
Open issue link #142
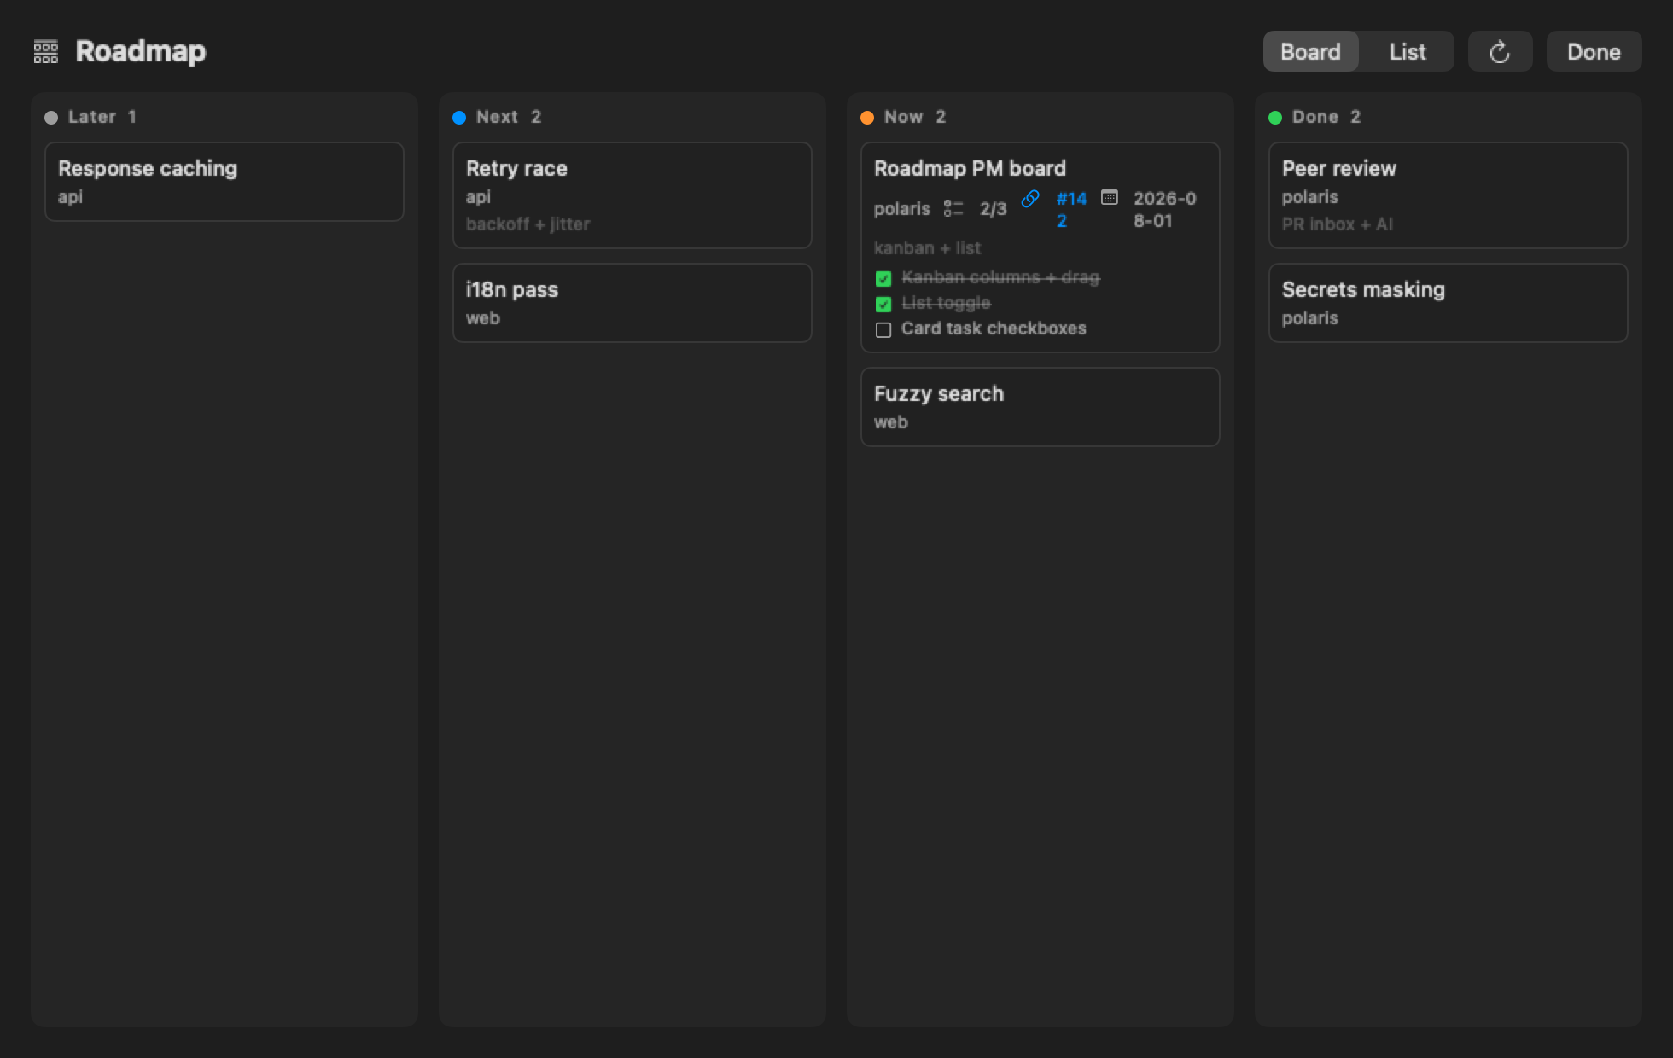pyautogui.click(x=1071, y=209)
